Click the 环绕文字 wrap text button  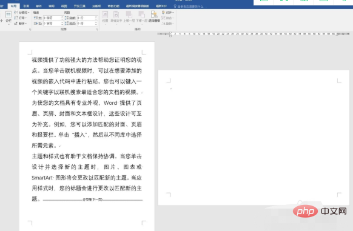click(116, 17)
